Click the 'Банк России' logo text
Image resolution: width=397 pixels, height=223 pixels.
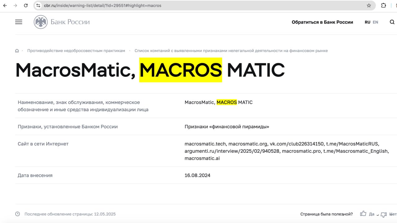coord(70,22)
